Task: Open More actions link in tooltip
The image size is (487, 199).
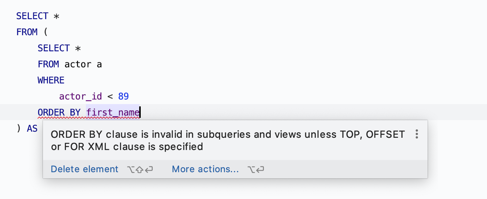Action: click(205, 169)
